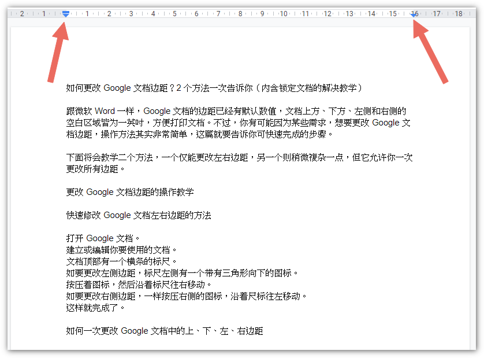Image resolution: width=484 pixels, height=358 pixels.
Task: Click the step '文档顶部有一个横条的标尺。'
Action: click(x=121, y=261)
